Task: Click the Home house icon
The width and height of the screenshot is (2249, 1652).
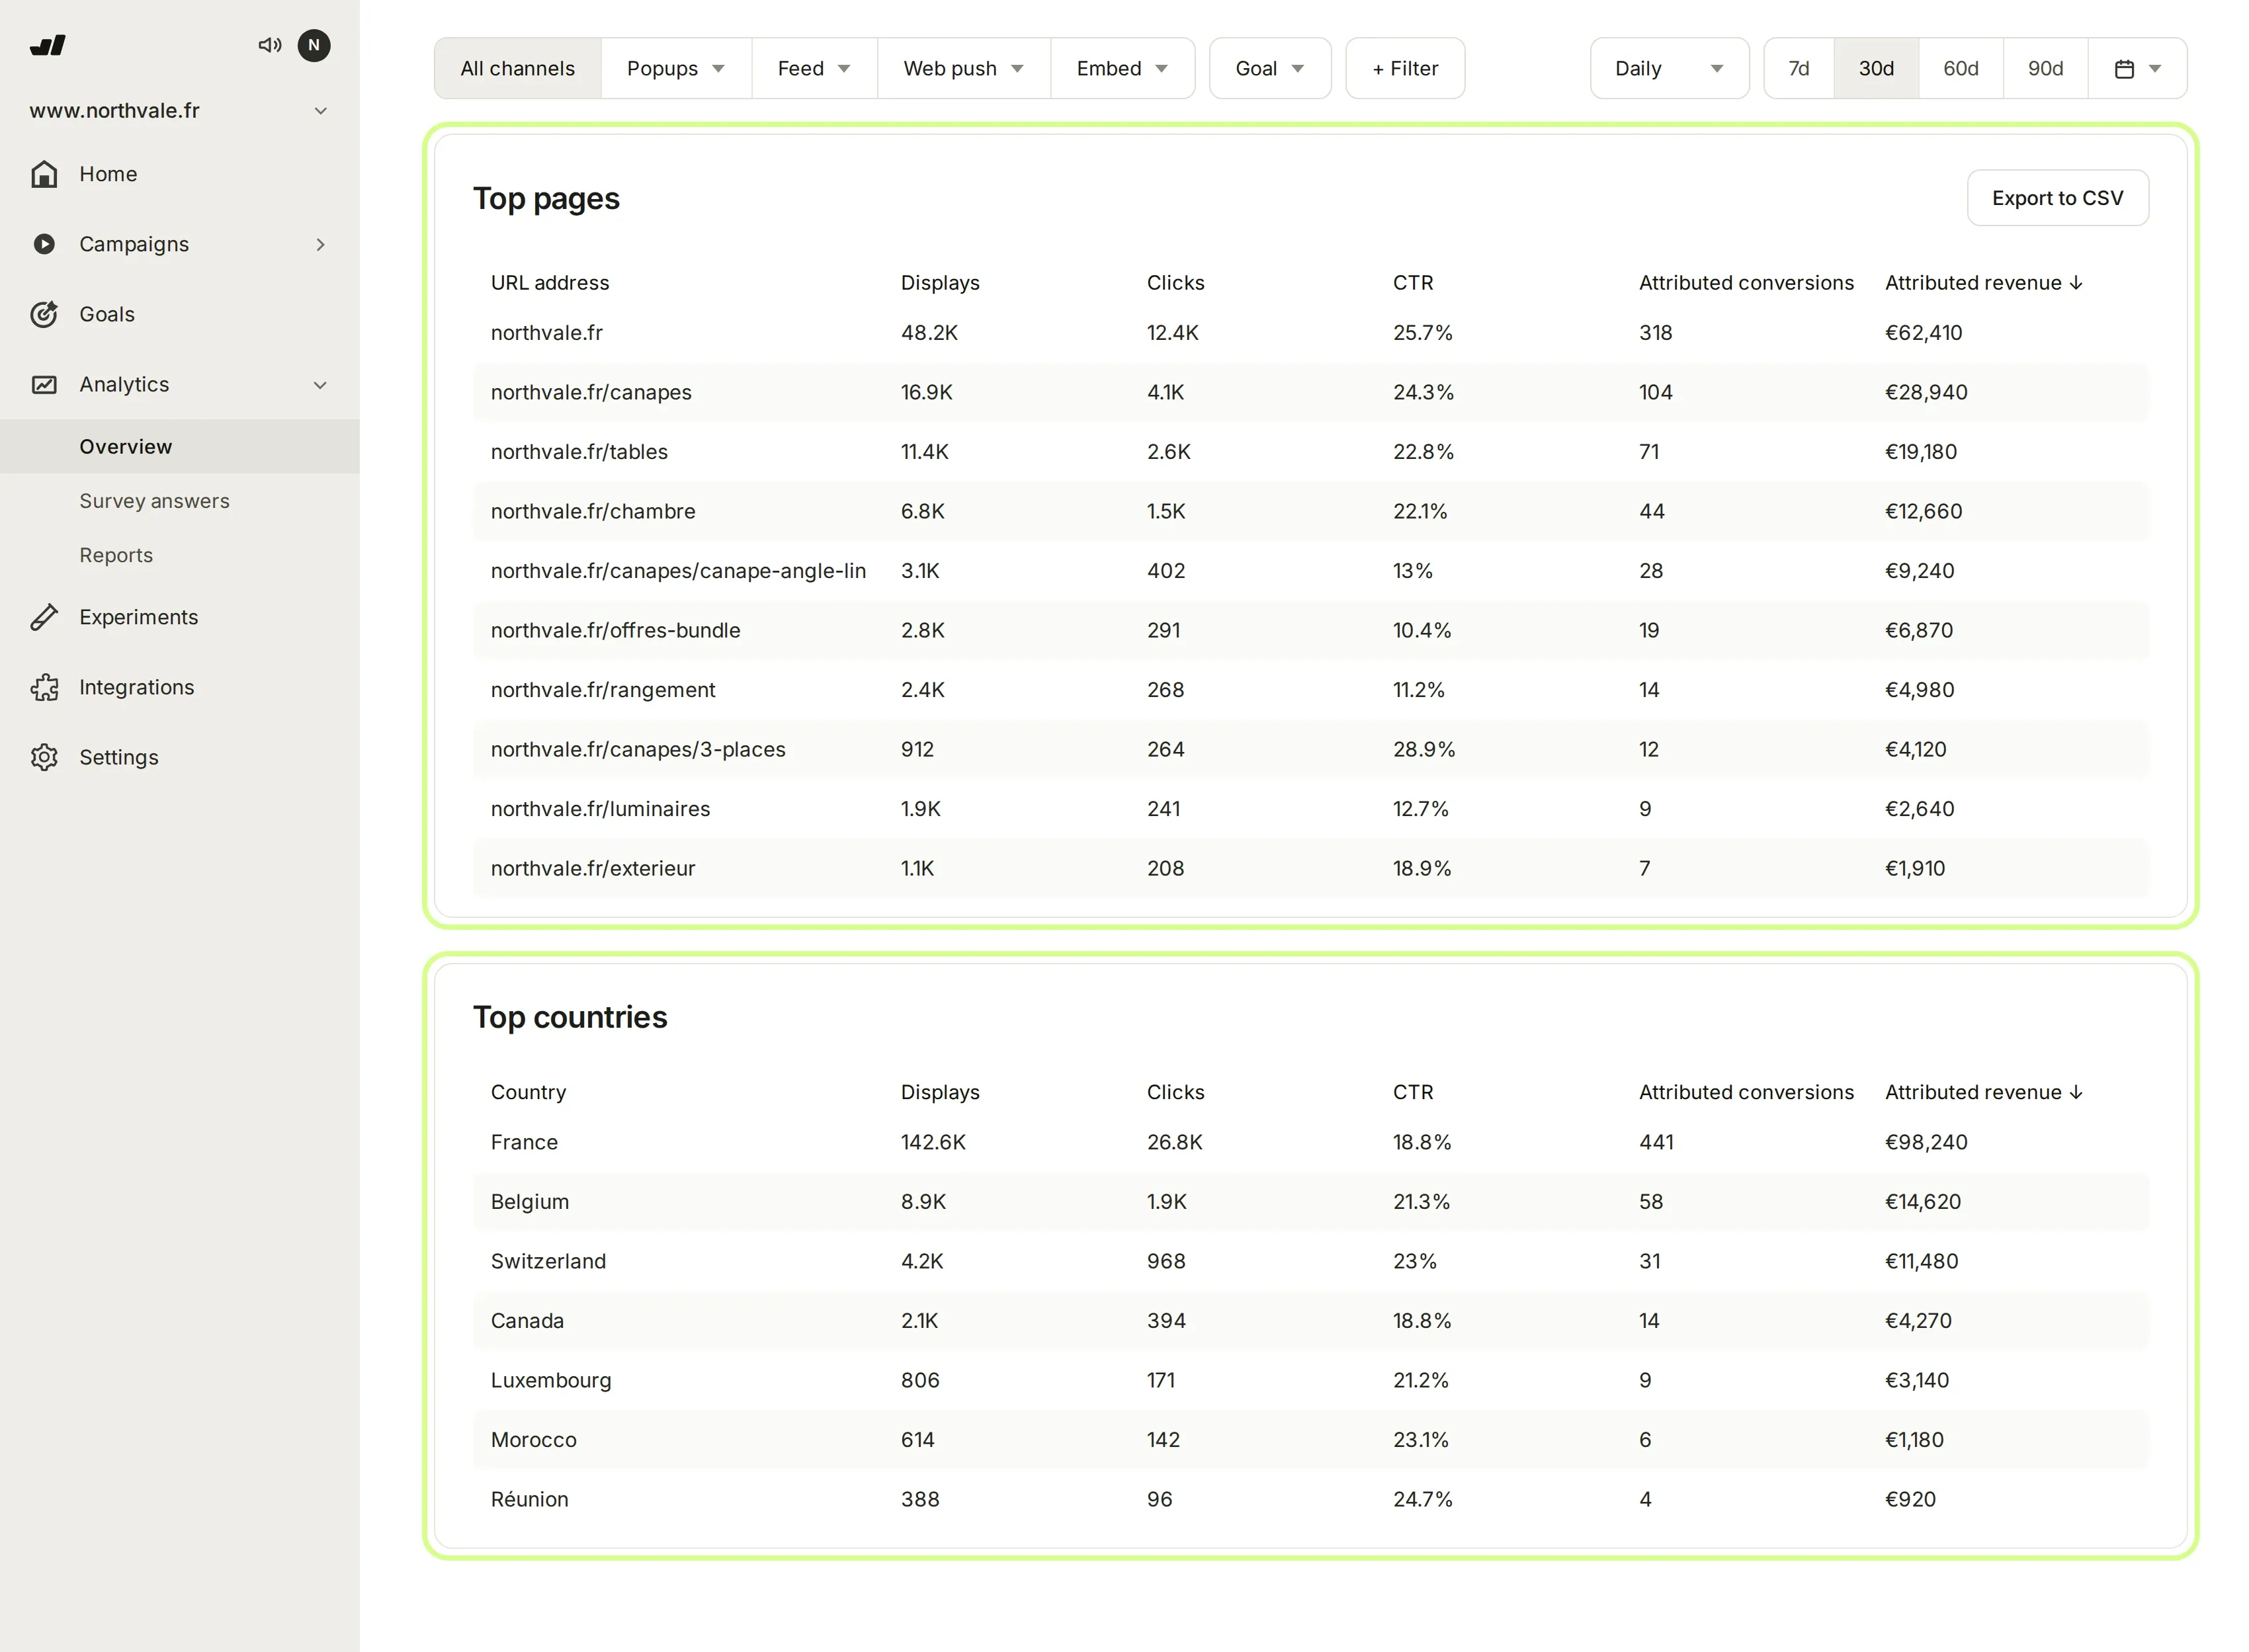Action: [x=44, y=174]
